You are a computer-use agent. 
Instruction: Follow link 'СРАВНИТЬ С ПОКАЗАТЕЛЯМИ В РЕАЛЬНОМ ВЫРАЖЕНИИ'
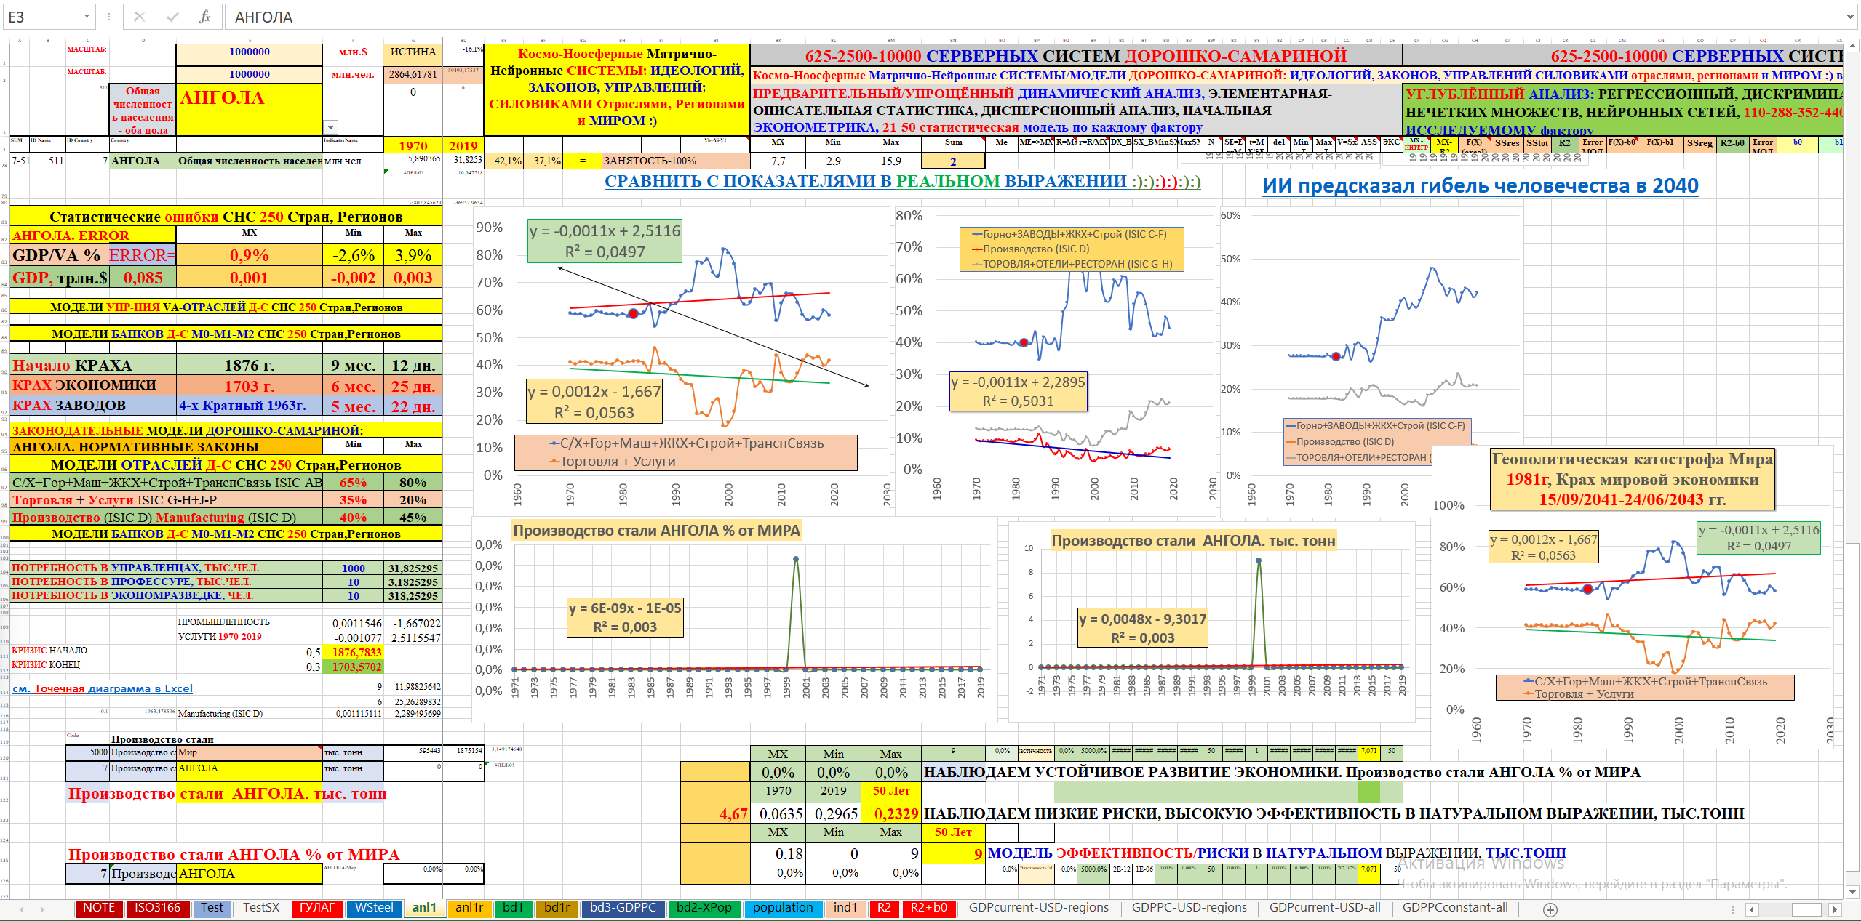[x=902, y=182]
